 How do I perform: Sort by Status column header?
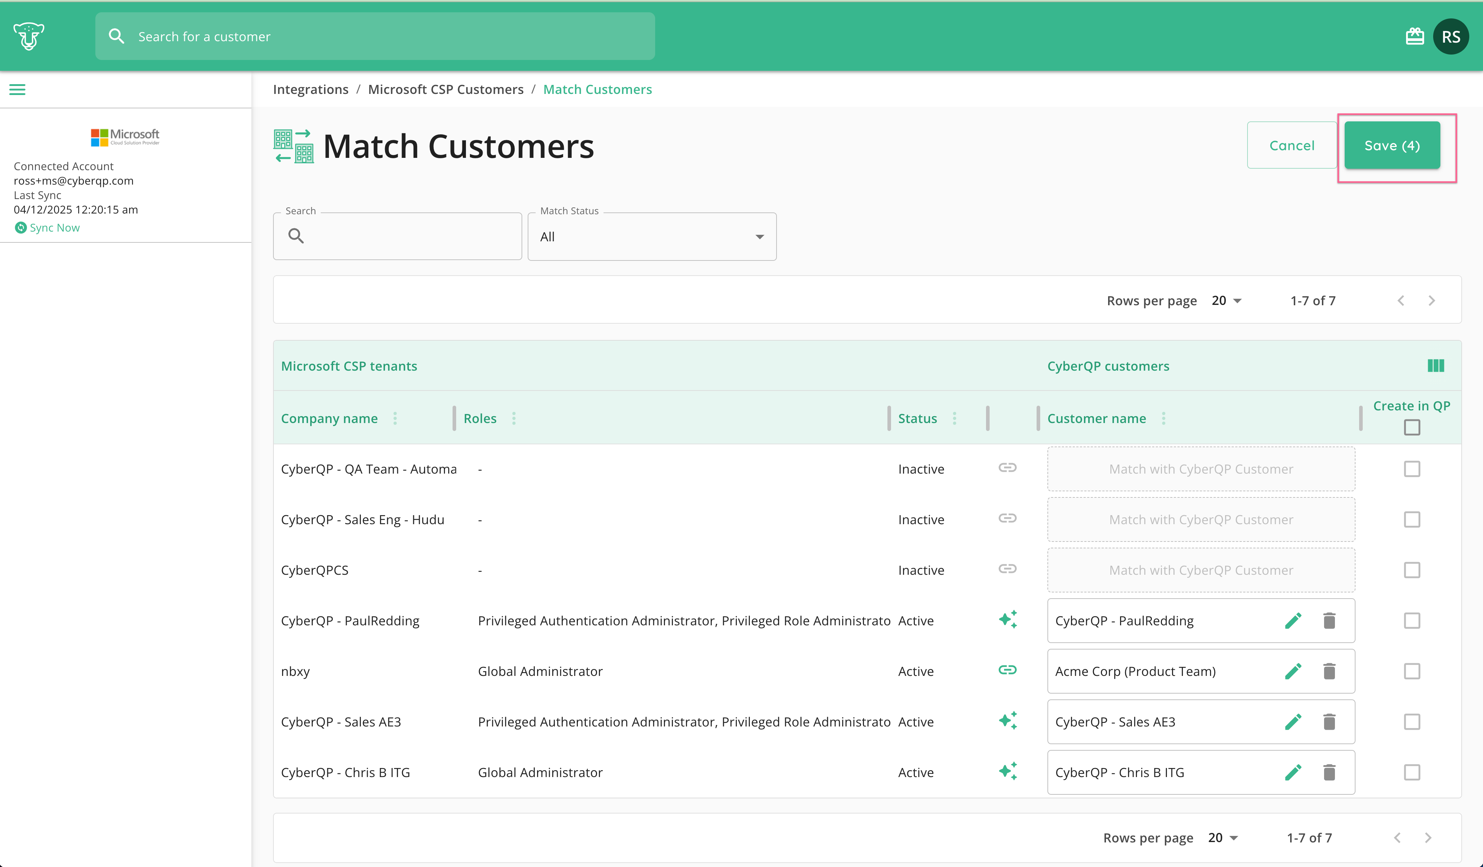click(x=917, y=418)
